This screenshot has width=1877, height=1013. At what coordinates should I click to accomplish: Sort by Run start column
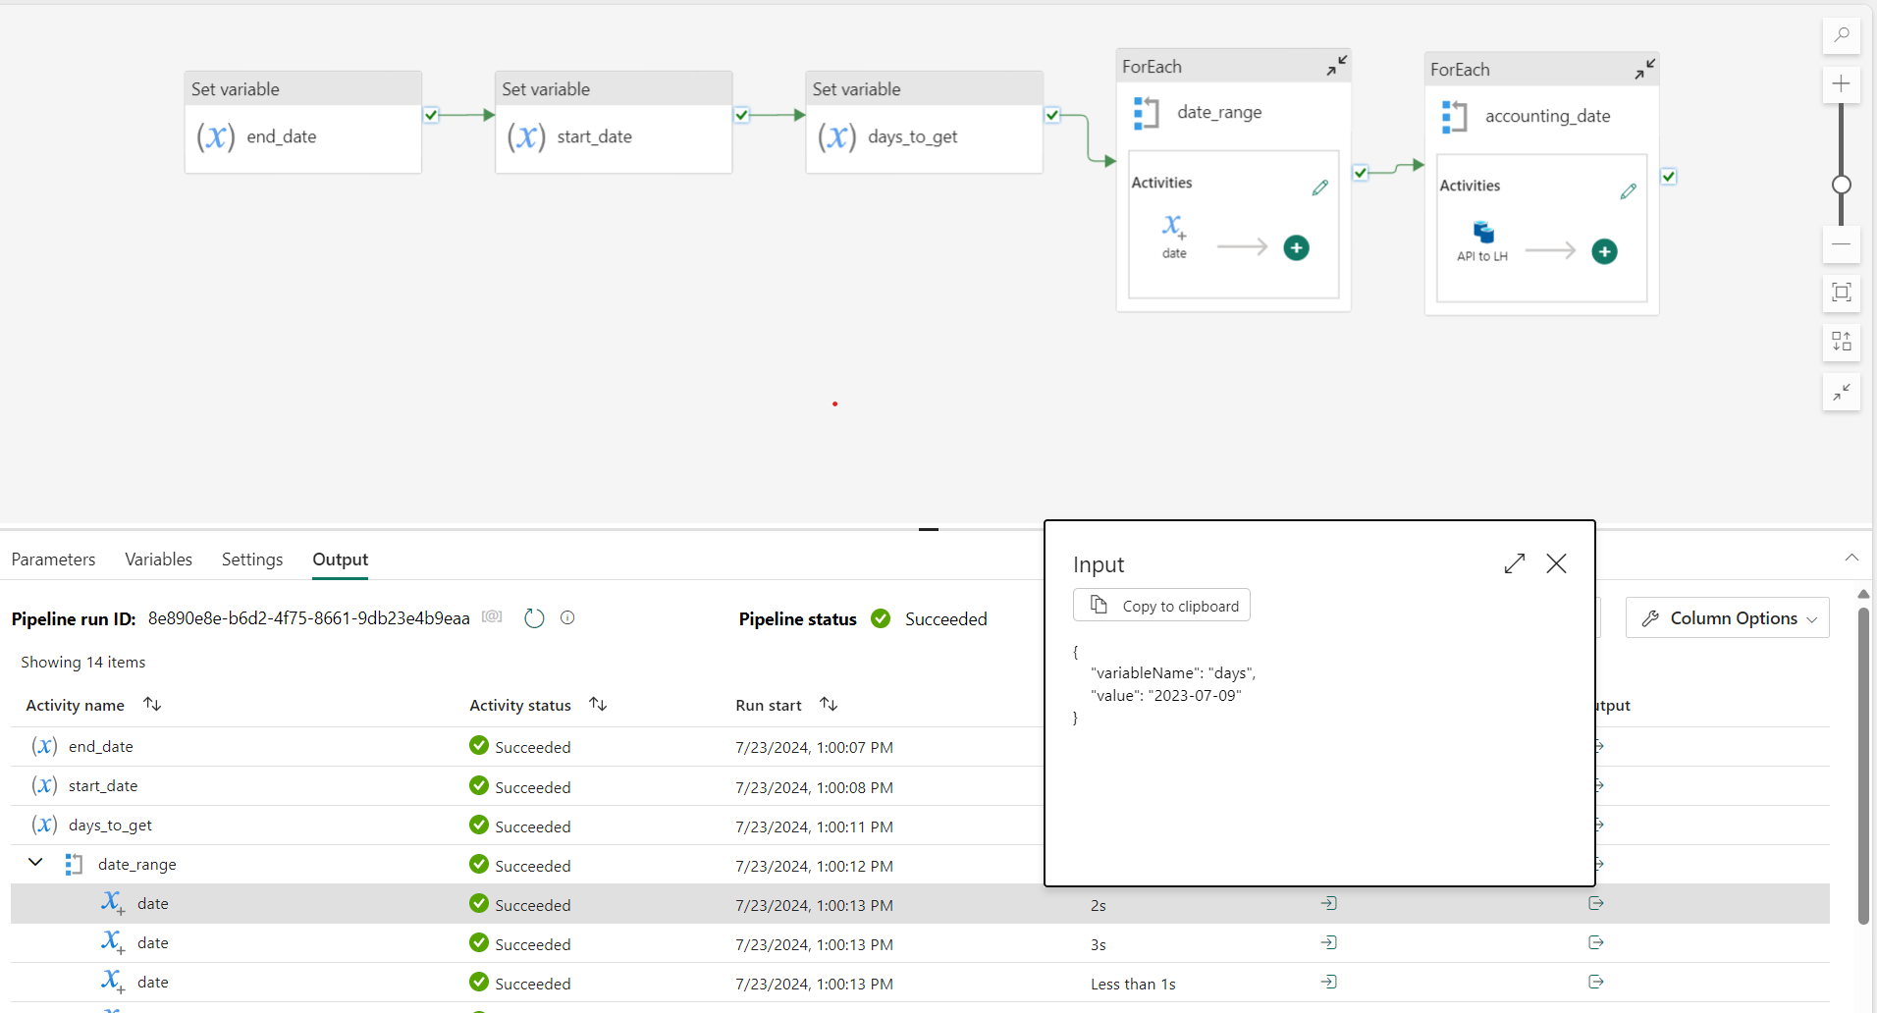[x=829, y=704]
